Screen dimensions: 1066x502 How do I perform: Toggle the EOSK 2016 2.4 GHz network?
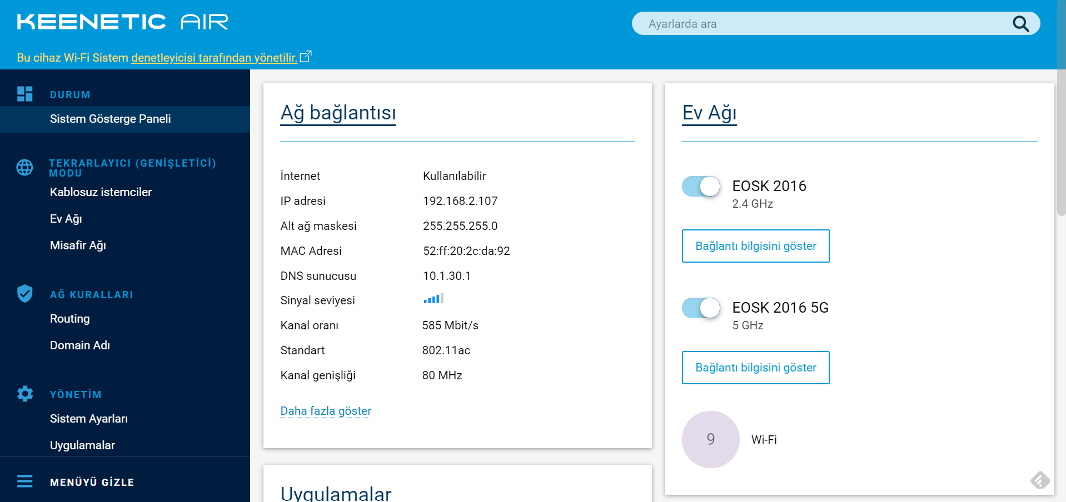[701, 187]
